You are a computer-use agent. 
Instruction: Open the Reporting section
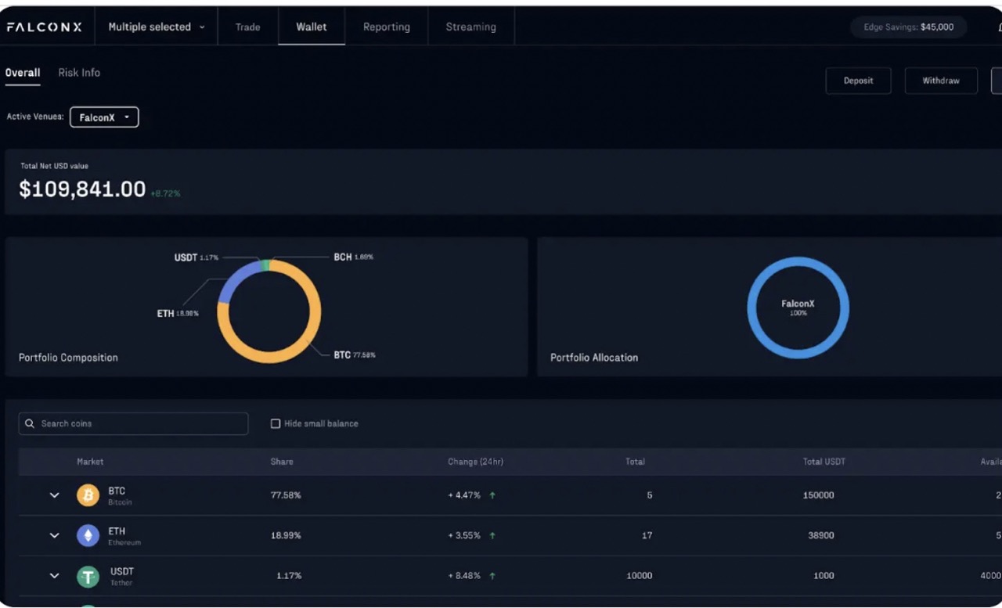pyautogui.click(x=386, y=26)
